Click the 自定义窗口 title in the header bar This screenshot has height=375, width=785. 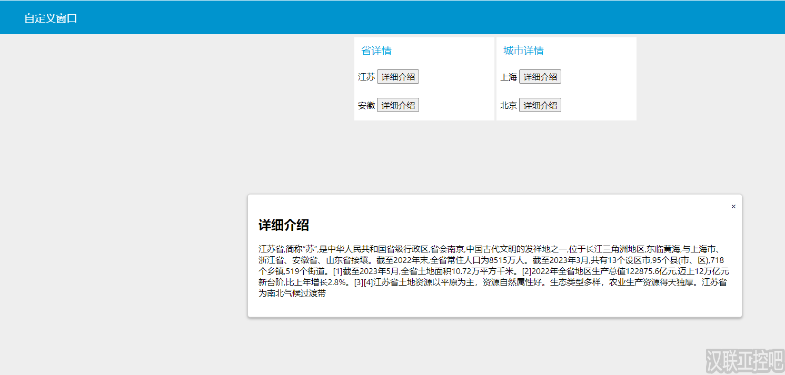click(50, 17)
